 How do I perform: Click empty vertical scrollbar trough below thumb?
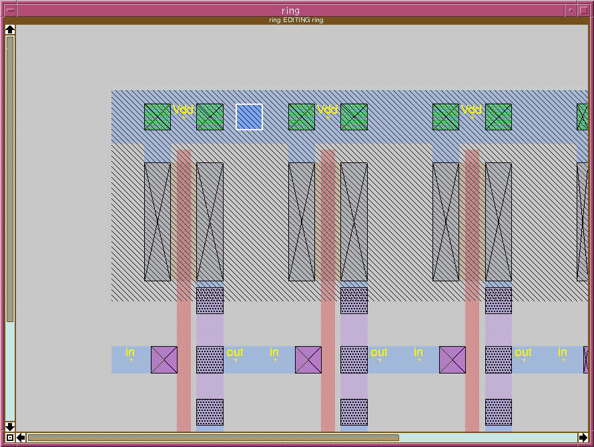click(x=10, y=371)
